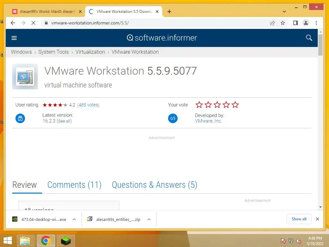Click the See all versions link
Viewport: 329px width, 247px height.
coord(64,121)
